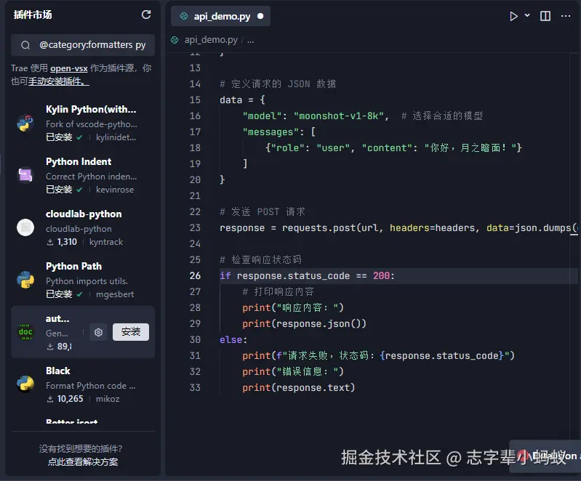Select Kylin Python plugin entry
The width and height of the screenshot is (581, 481).
83,124
